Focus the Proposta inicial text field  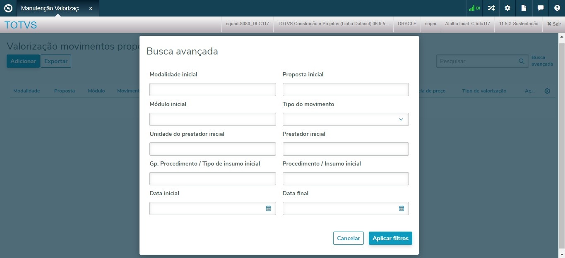[346, 90]
